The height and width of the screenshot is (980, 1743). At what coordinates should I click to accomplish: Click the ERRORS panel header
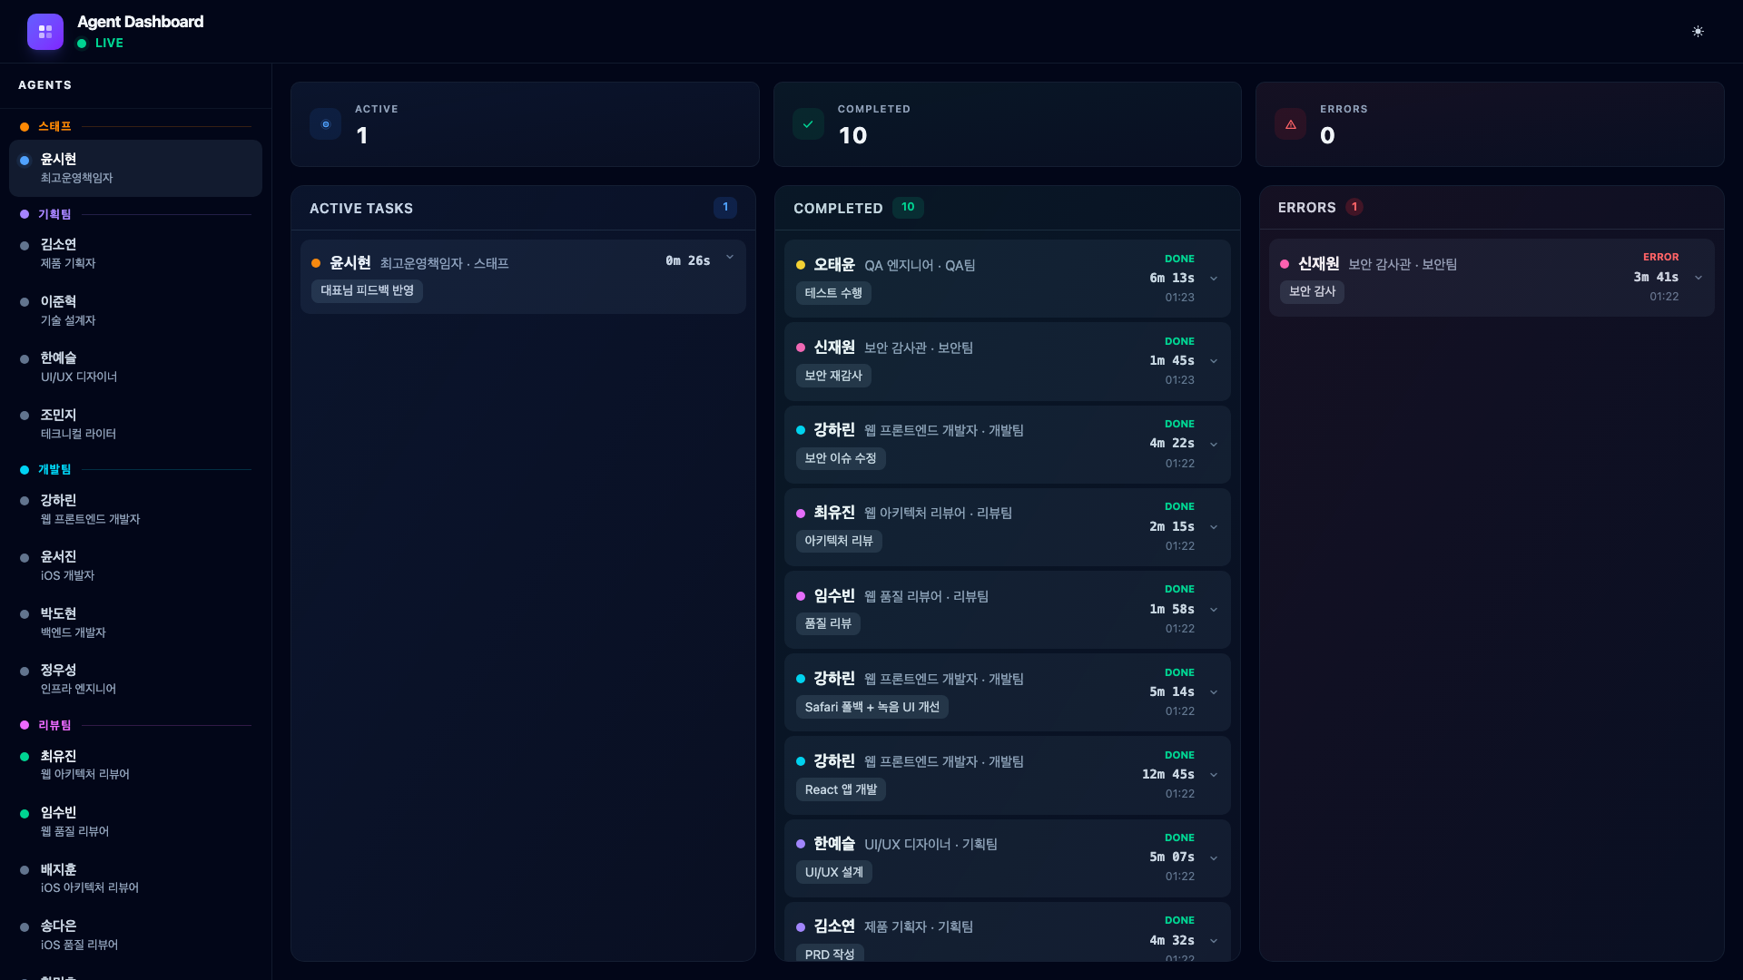pyautogui.click(x=1308, y=207)
